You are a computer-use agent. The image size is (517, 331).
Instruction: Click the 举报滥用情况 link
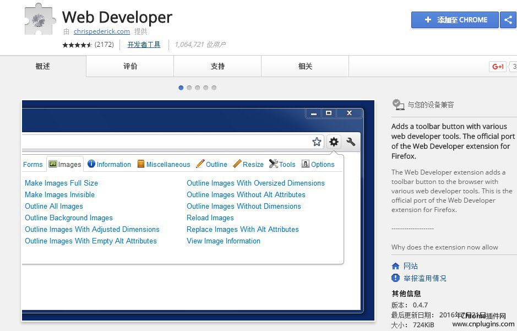click(425, 278)
